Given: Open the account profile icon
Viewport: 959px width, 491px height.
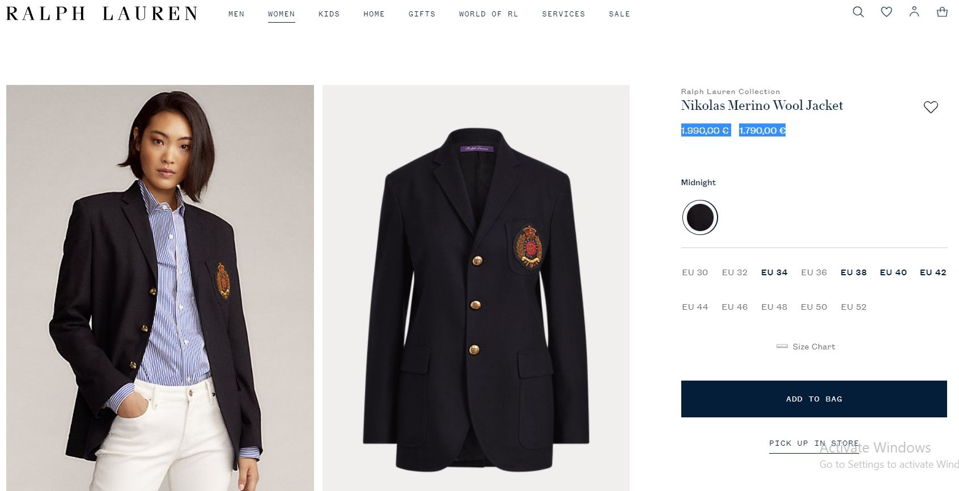Looking at the screenshot, I should (x=914, y=12).
